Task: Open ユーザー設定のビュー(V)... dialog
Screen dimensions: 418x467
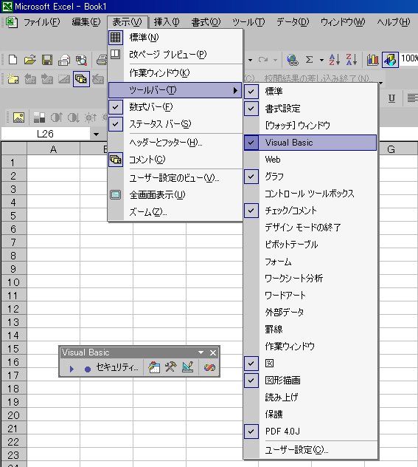Action: [175, 178]
